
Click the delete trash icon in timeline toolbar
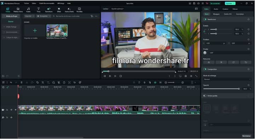click(22, 83)
